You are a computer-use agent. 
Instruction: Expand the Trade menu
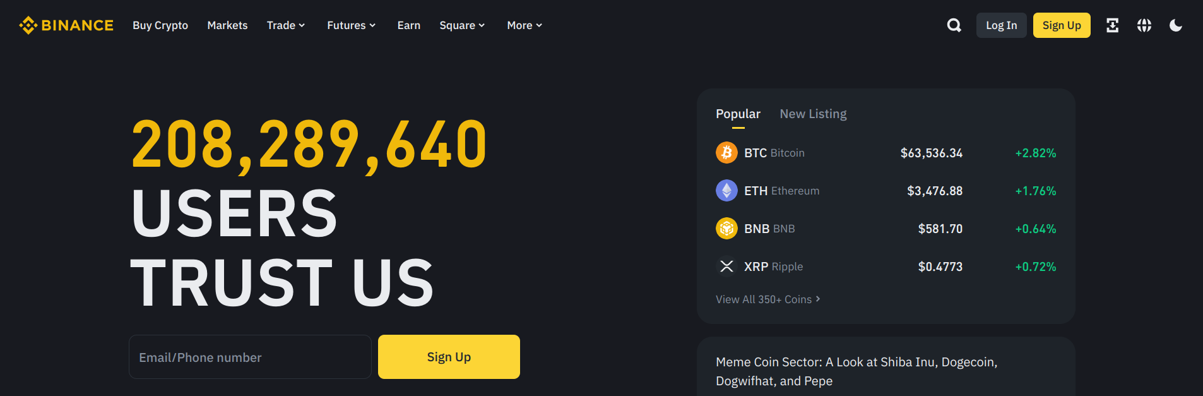click(285, 25)
